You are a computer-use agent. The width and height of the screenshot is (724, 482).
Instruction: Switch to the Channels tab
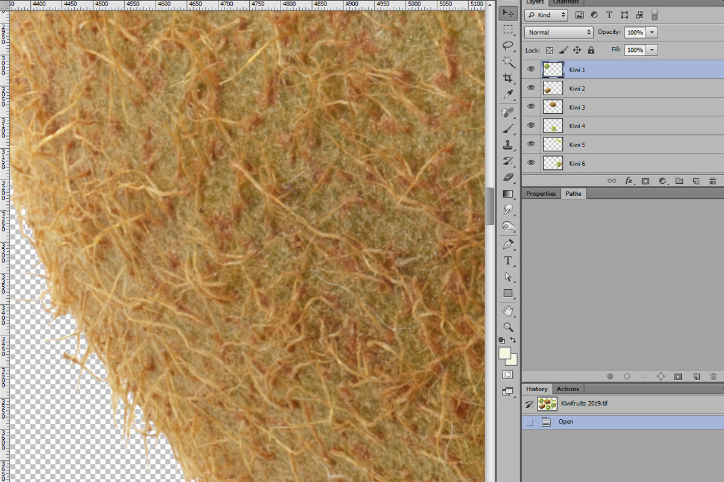point(566,2)
